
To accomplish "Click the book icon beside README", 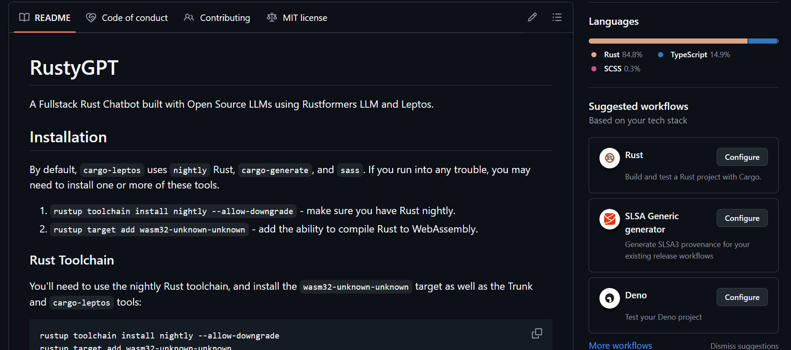I will click(x=24, y=18).
